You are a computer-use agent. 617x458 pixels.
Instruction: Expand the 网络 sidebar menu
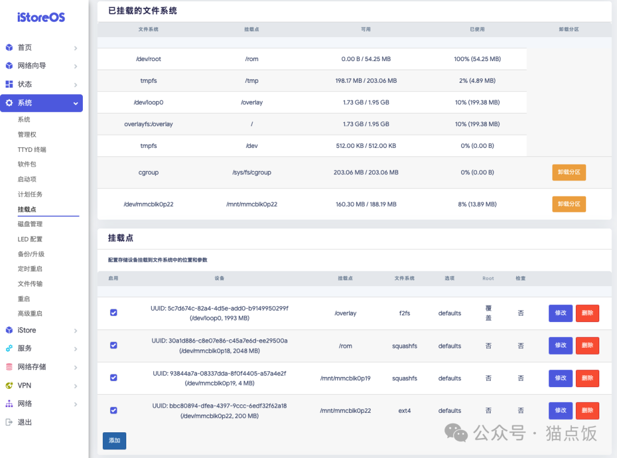coord(75,403)
